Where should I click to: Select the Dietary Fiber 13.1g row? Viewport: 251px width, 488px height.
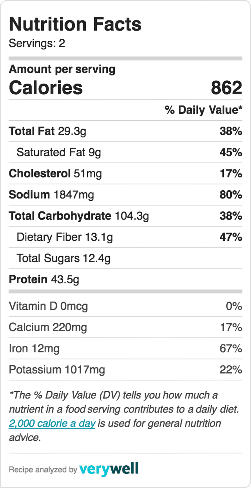125,237
